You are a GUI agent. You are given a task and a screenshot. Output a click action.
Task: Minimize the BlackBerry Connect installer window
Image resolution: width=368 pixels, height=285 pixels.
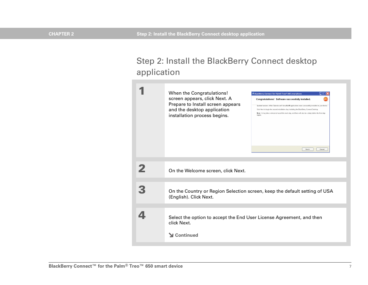321,93
